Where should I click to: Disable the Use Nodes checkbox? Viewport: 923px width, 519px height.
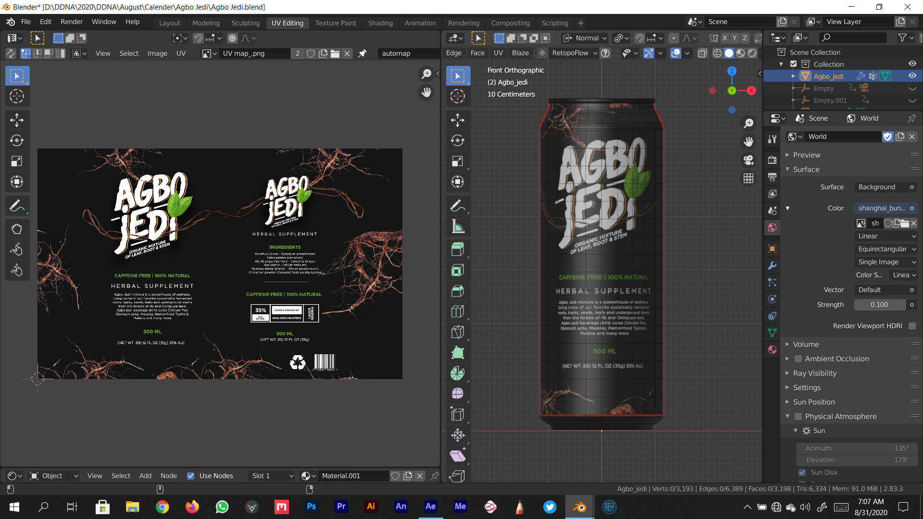click(x=191, y=476)
